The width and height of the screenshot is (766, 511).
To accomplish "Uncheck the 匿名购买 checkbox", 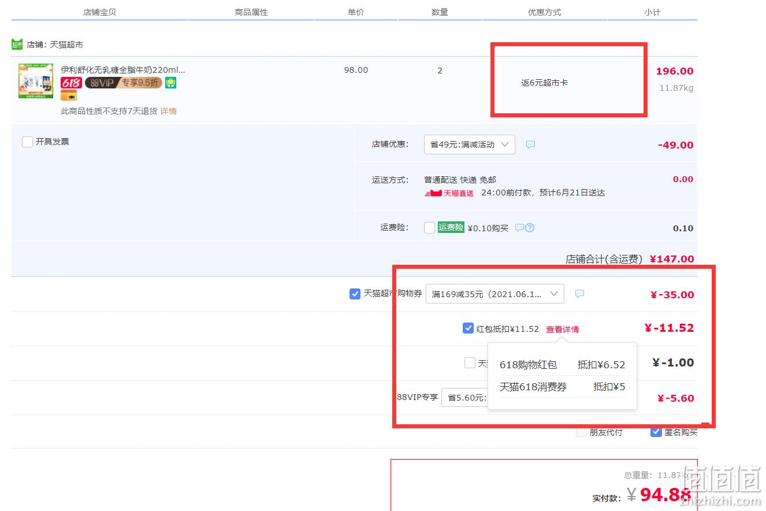I will 656,432.
